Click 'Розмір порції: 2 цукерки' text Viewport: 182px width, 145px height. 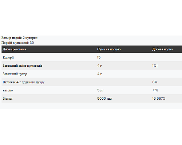pos(19,38)
